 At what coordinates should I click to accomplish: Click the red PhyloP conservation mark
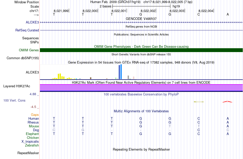[x=227, y=102]
